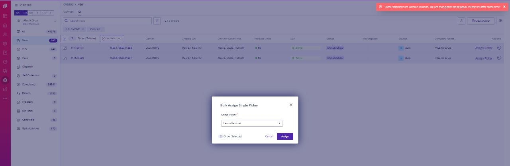Open the stacked layers icon in the left rail

click(5, 80)
